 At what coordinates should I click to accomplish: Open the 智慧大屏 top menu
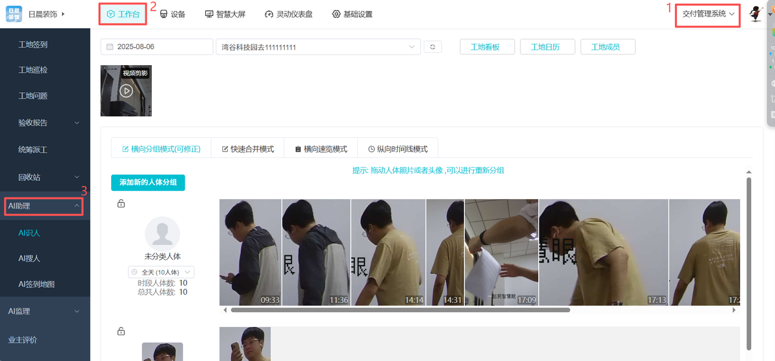click(225, 14)
